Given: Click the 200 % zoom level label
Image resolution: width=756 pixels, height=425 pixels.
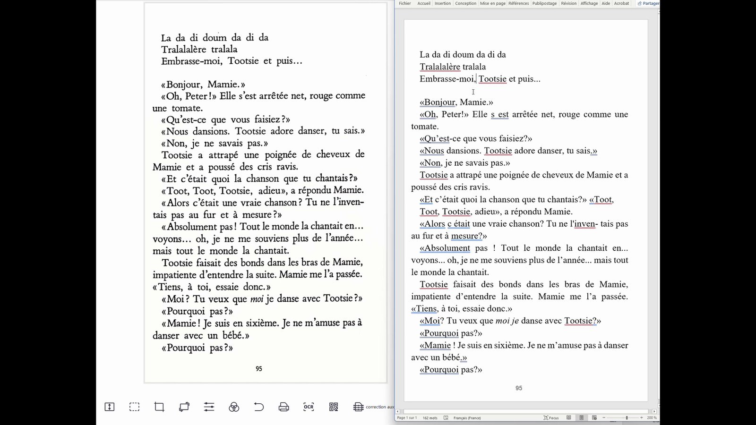Looking at the screenshot, I should click(652, 418).
